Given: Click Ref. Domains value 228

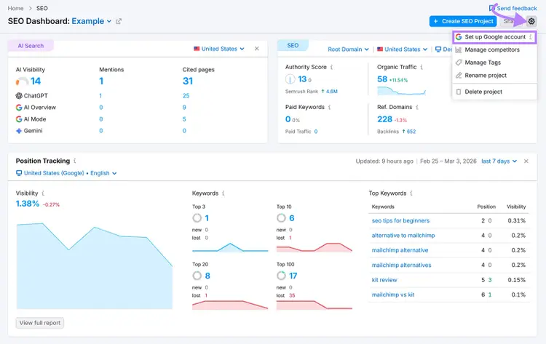Looking at the screenshot, I should 384,119.
